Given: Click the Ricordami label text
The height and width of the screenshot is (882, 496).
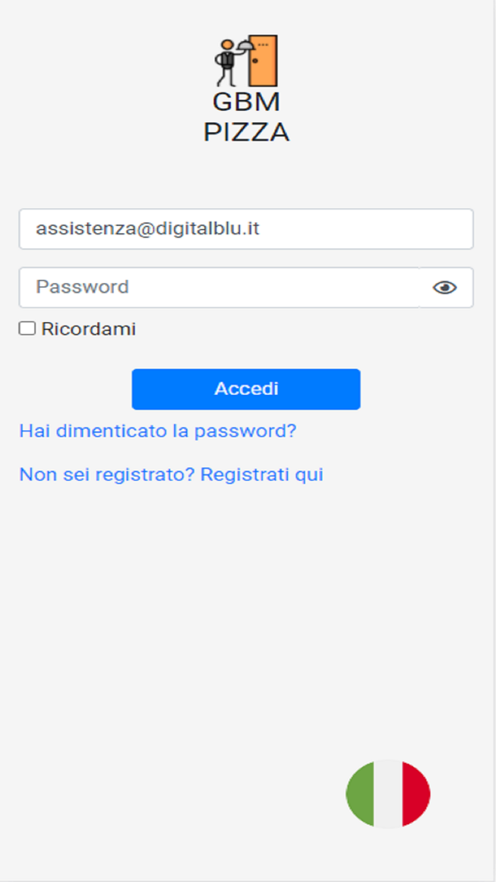Looking at the screenshot, I should coord(89,329).
